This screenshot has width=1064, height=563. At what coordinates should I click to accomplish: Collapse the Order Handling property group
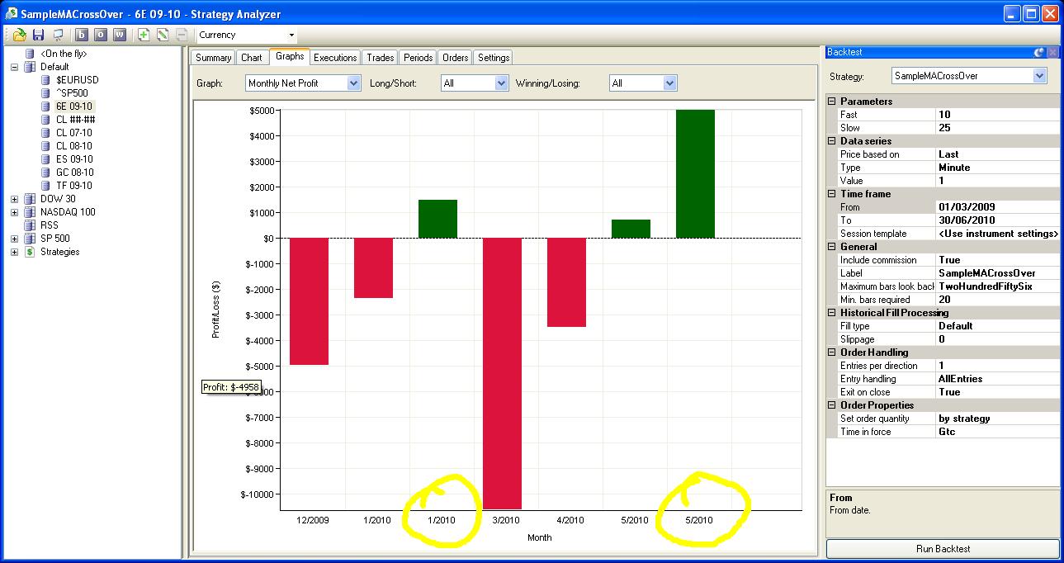[x=832, y=352]
